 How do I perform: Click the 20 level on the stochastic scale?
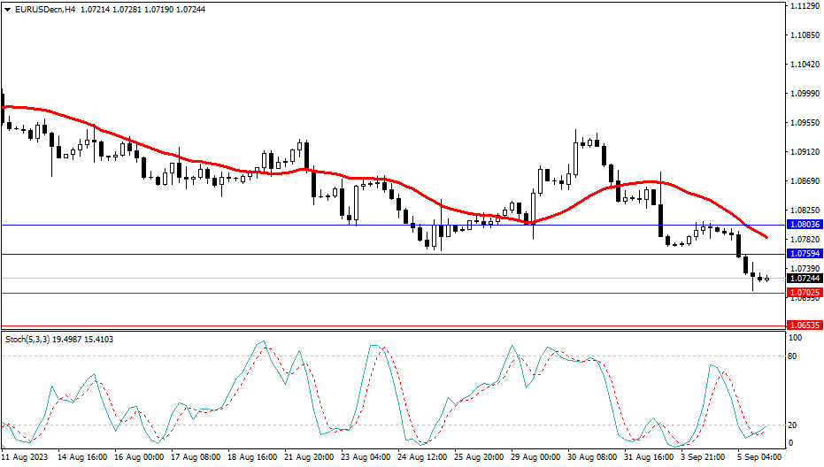794,425
